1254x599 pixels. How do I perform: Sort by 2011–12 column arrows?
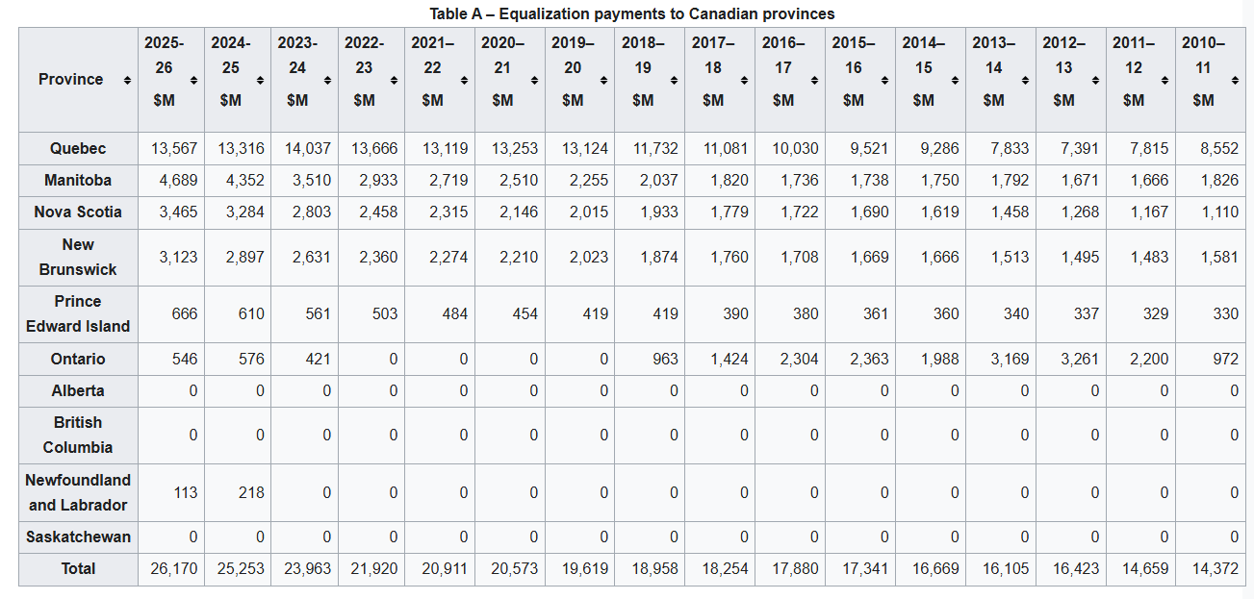[1164, 80]
